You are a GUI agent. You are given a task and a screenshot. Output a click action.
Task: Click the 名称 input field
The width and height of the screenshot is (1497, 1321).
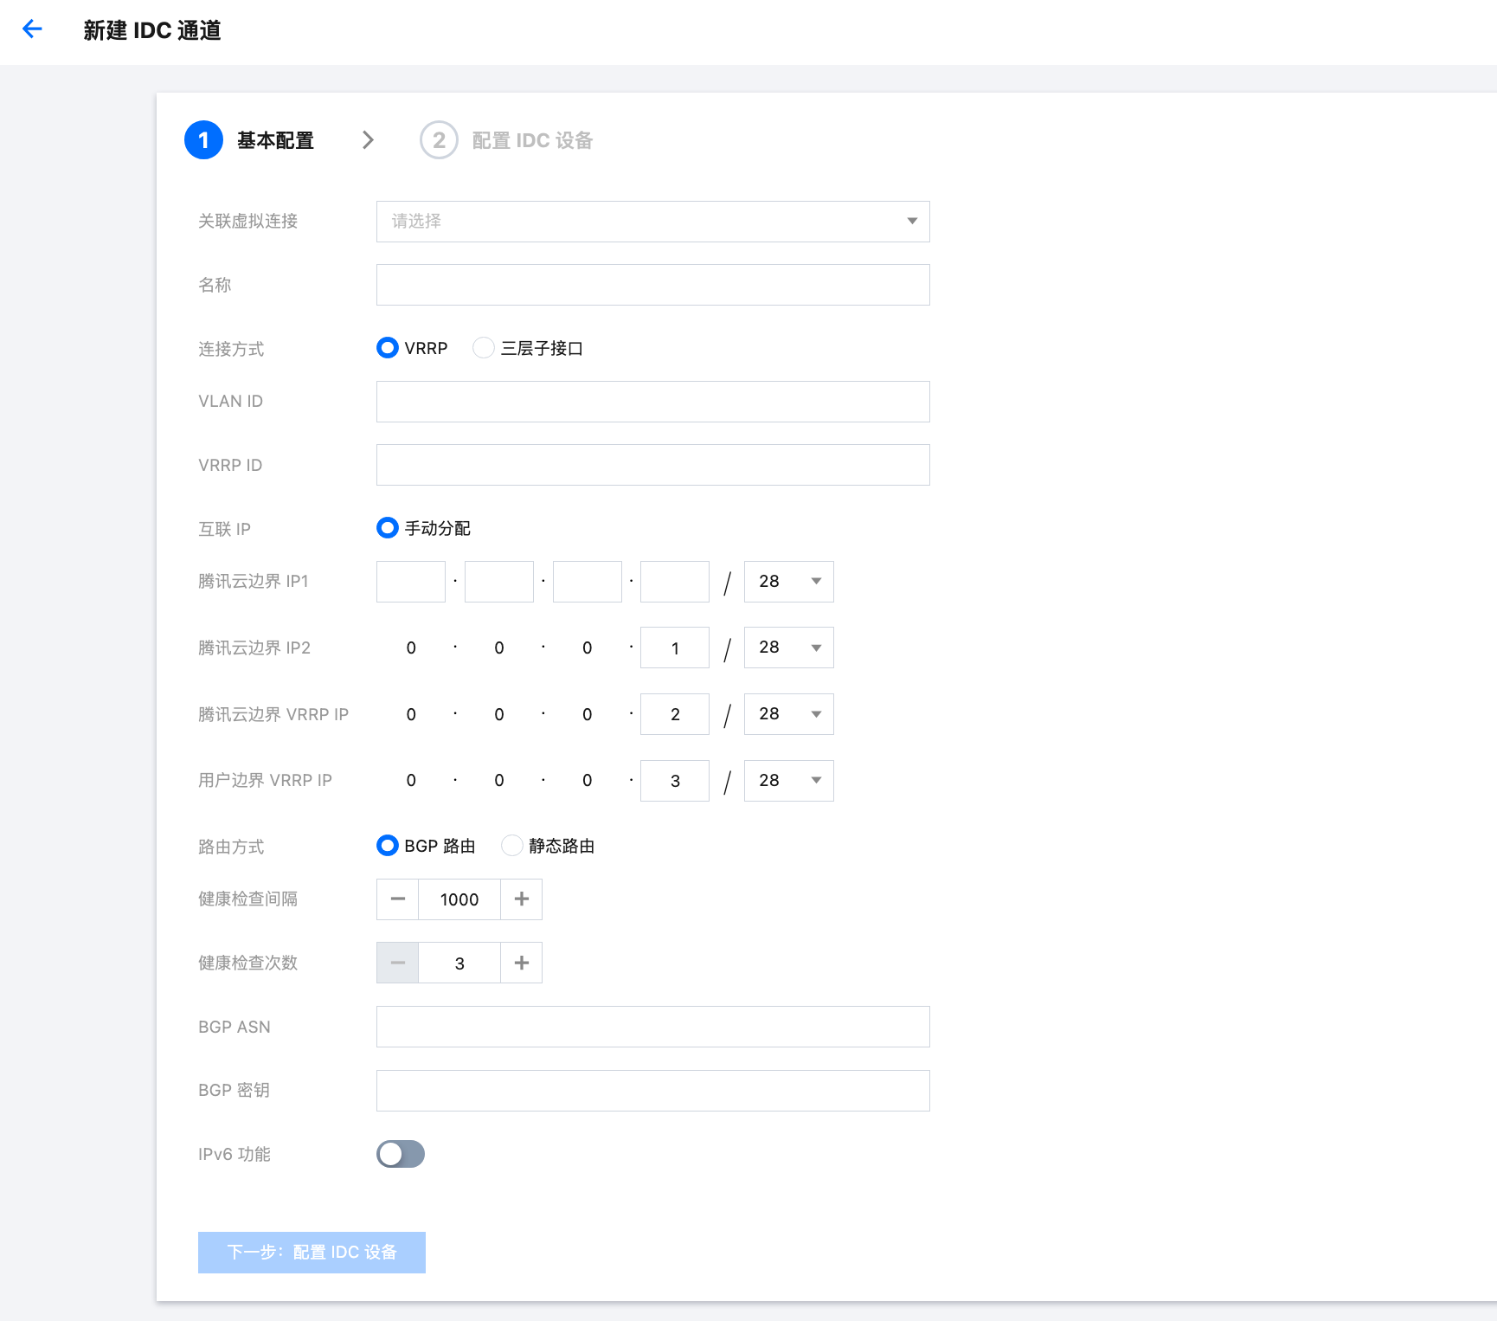pyautogui.click(x=652, y=285)
